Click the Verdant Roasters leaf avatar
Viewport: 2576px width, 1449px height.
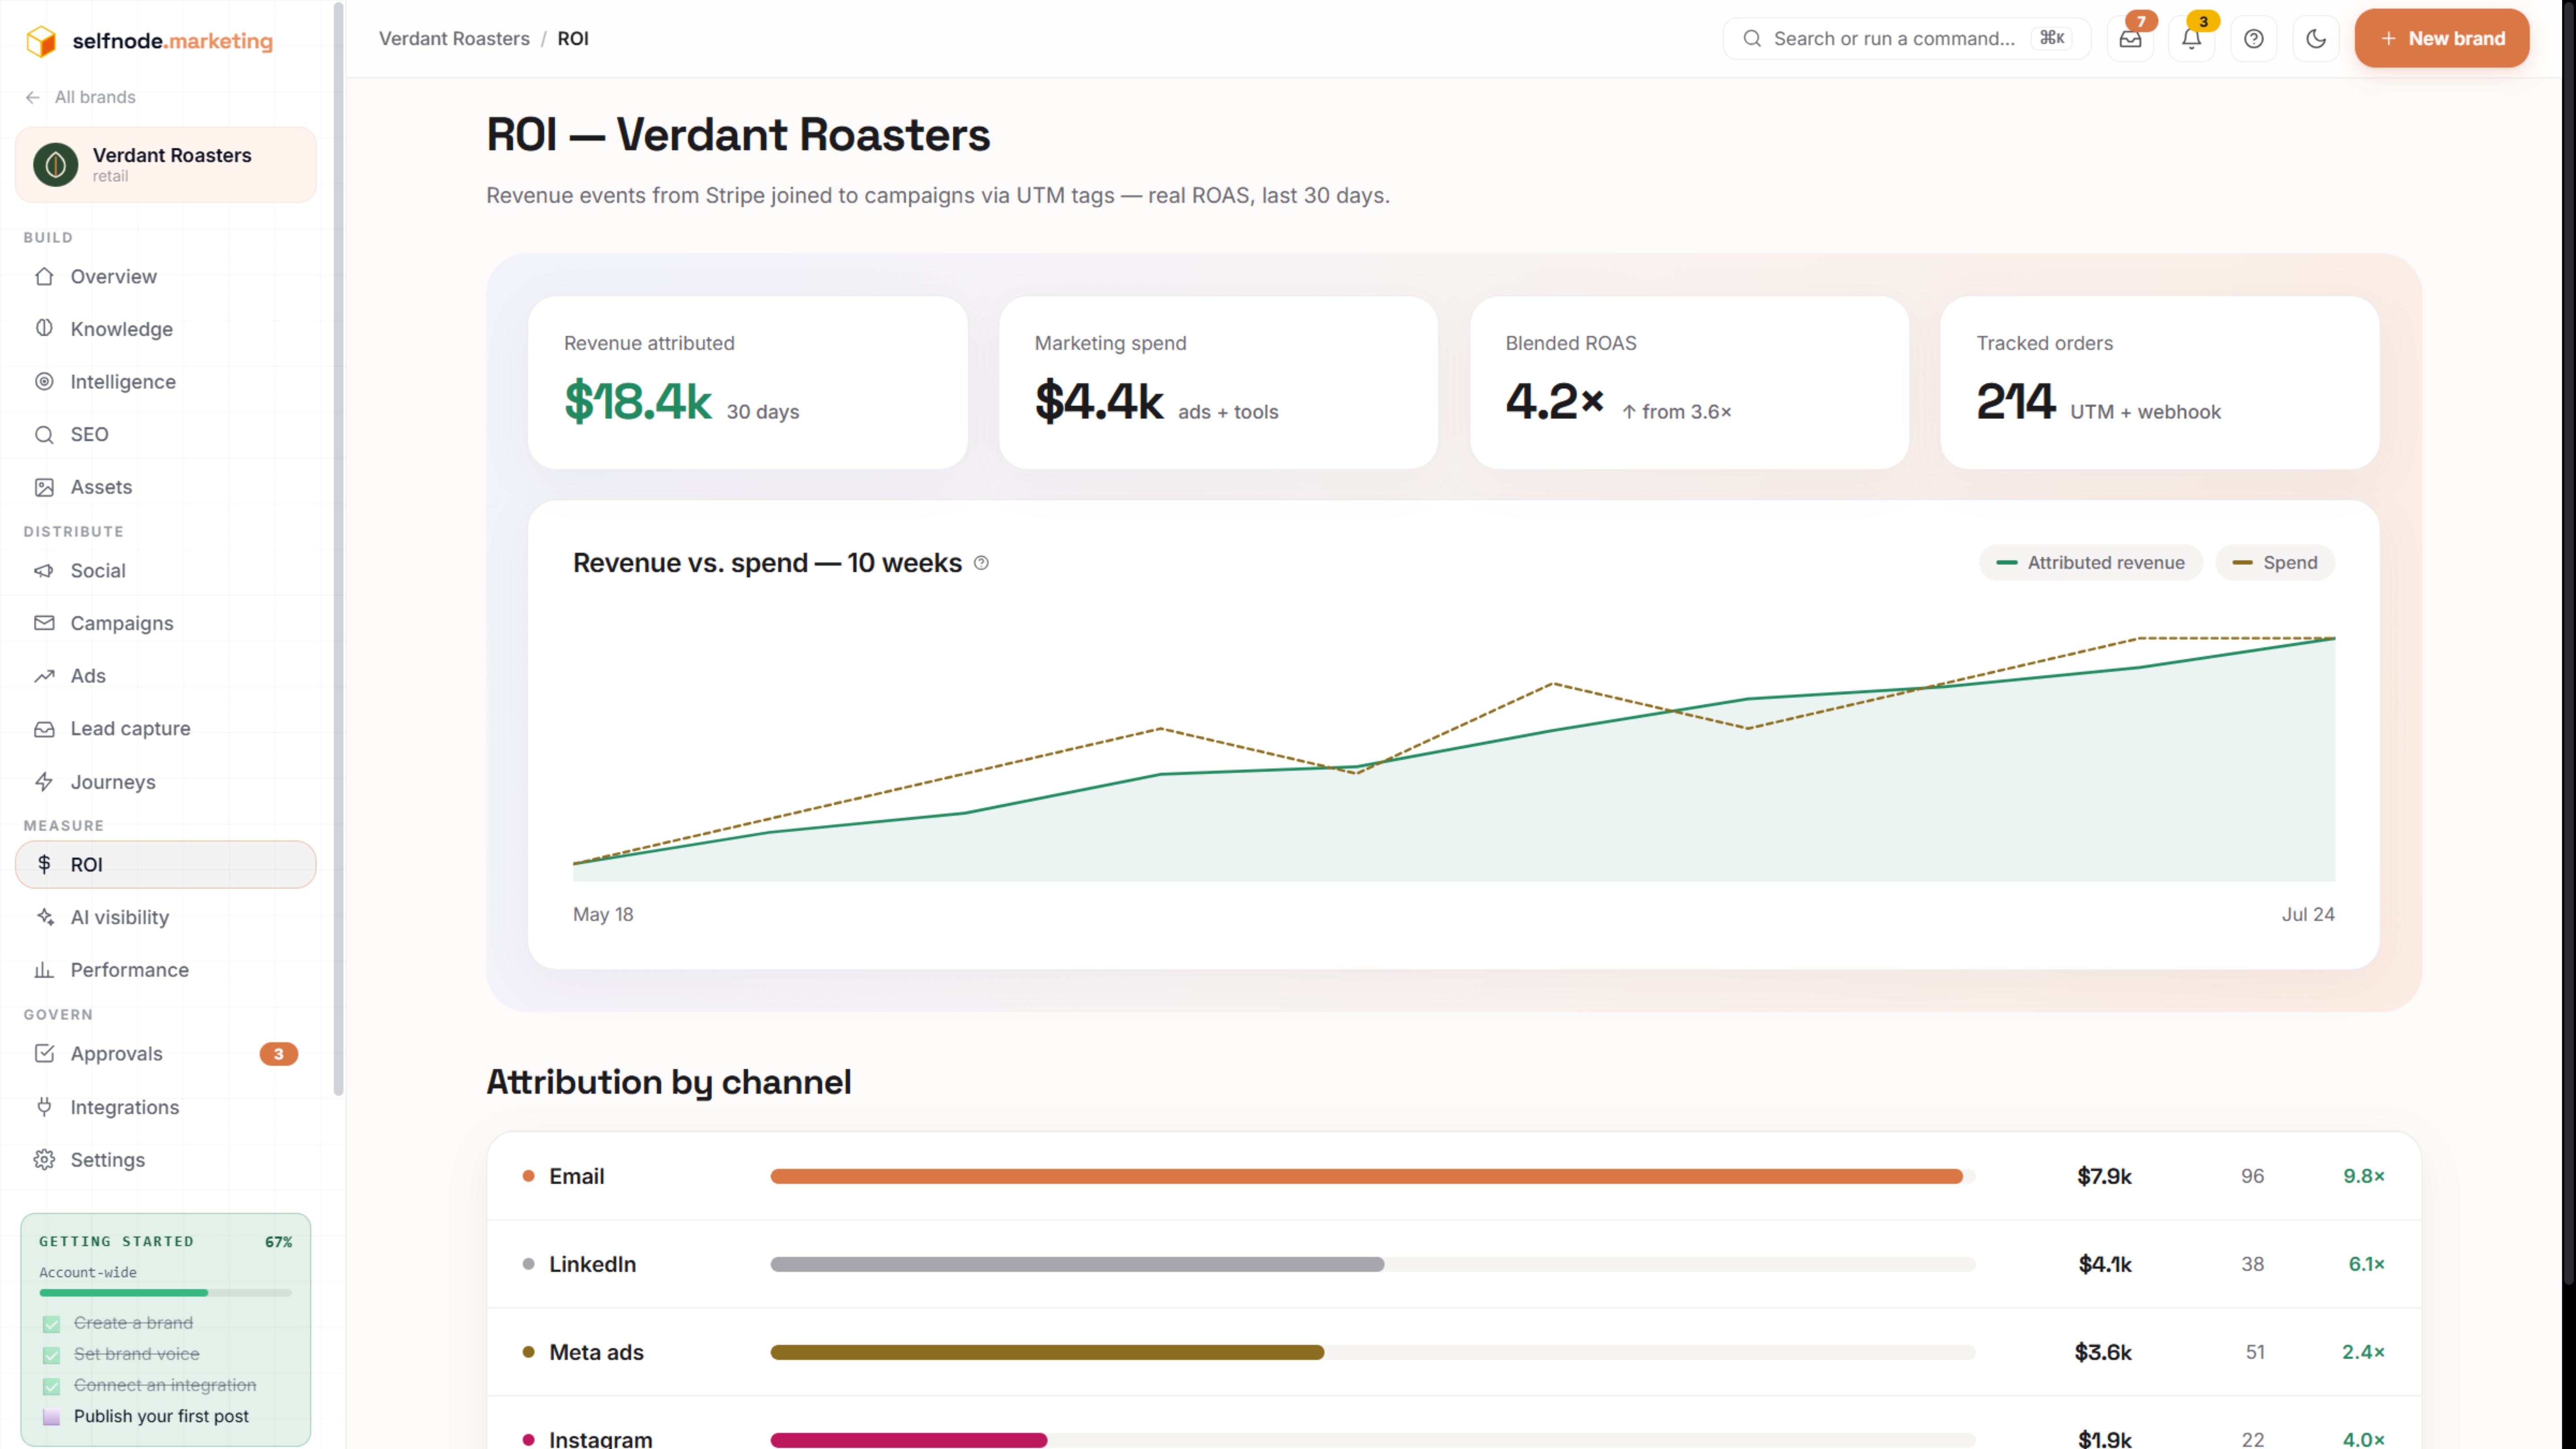(x=56, y=164)
